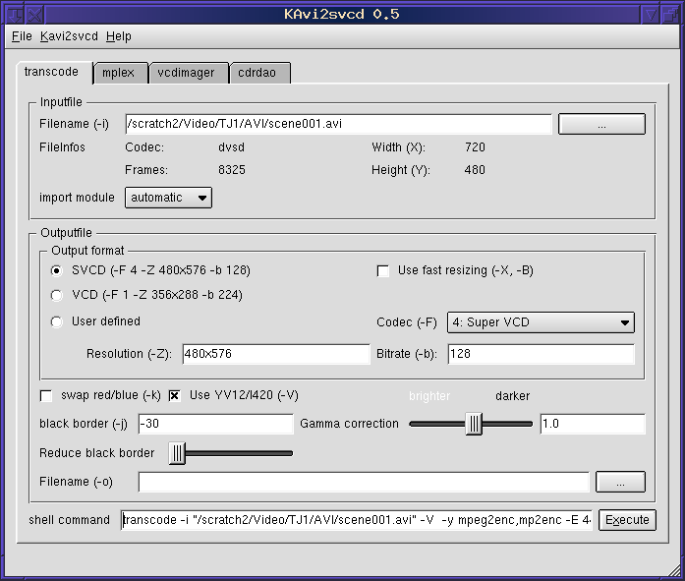Click the frames value 8325
This screenshot has height=581, width=685.
pos(232,170)
